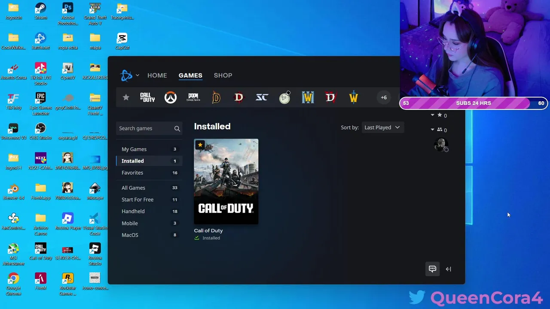Screen dimensions: 550x309
Task: Focus the Search games field
Action: pos(149,128)
